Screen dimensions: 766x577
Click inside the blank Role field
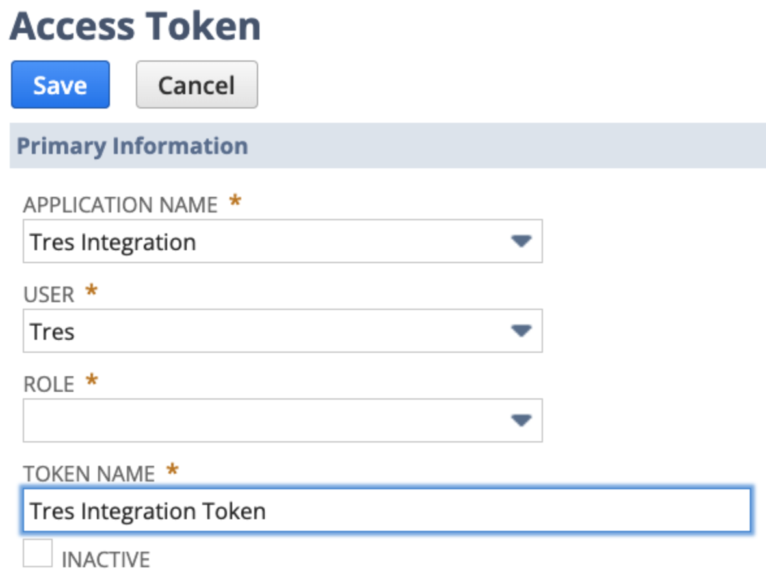[260, 420]
